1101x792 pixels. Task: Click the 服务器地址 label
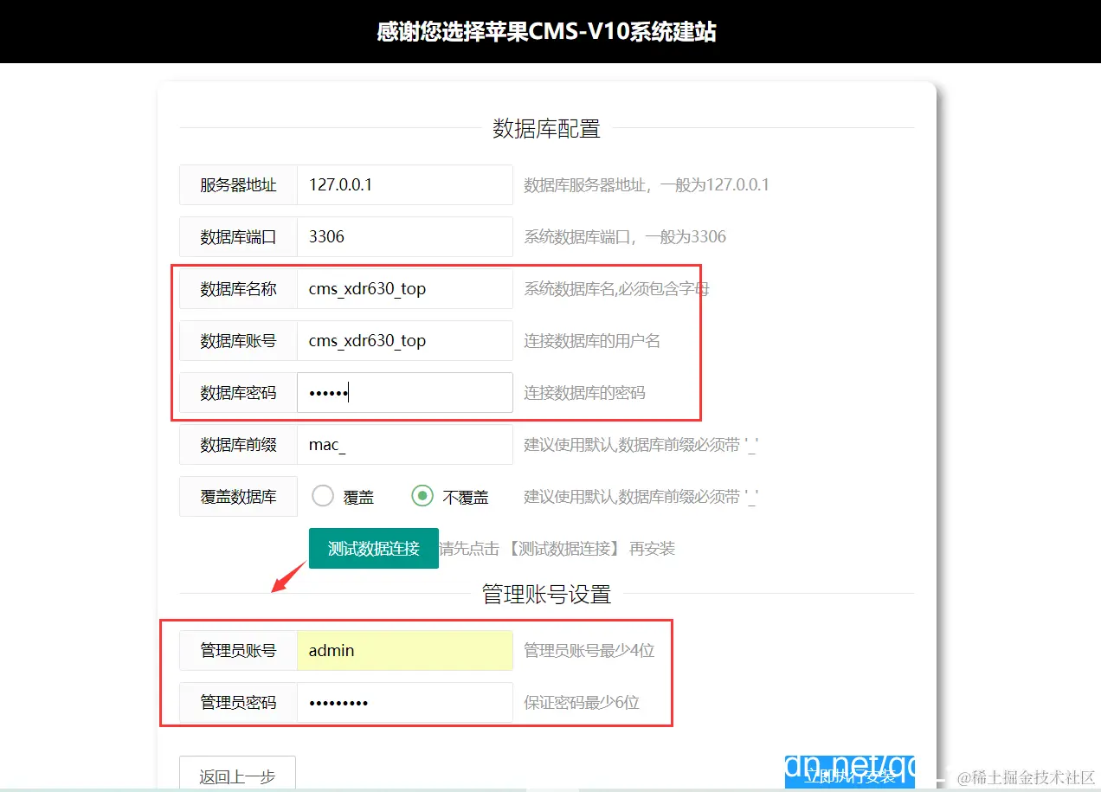[238, 184]
